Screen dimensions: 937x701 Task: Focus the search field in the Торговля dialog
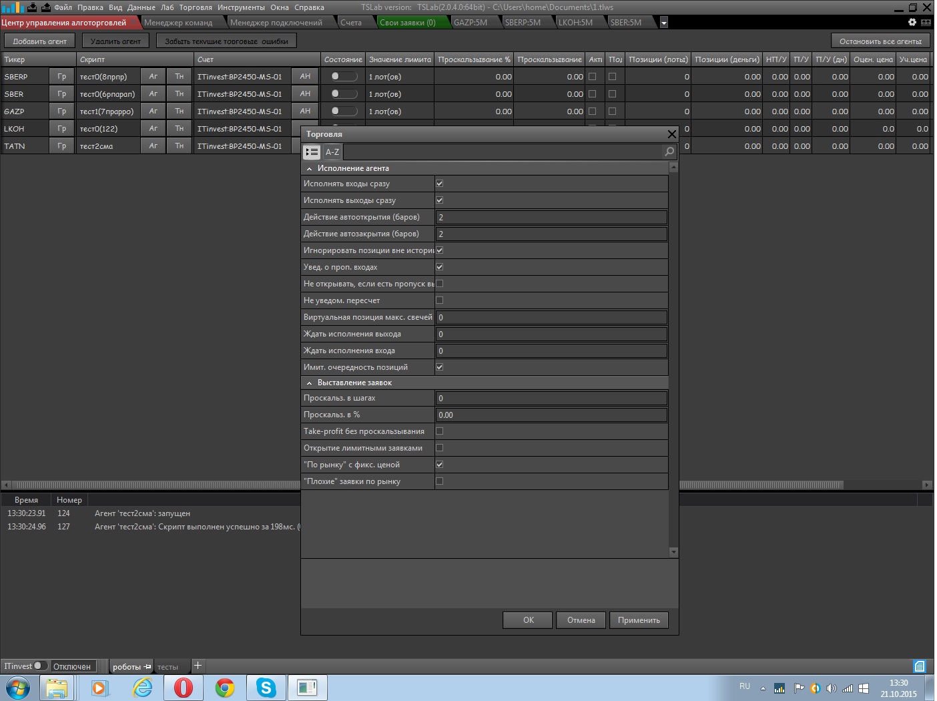pyautogui.click(x=503, y=152)
